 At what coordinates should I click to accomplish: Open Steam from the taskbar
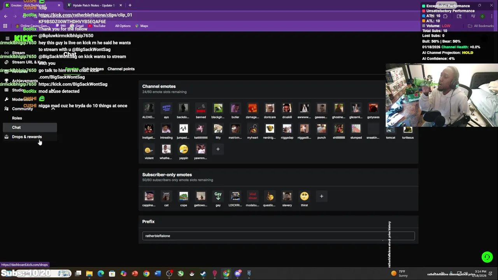(x=203, y=273)
